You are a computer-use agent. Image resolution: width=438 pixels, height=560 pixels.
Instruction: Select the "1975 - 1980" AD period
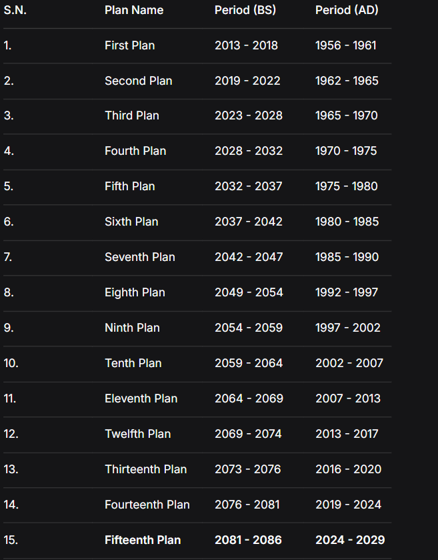coord(347,186)
